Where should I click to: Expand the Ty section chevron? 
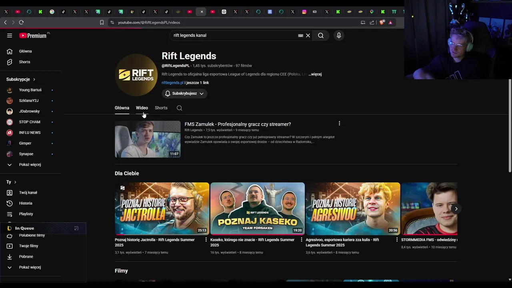tap(15, 182)
